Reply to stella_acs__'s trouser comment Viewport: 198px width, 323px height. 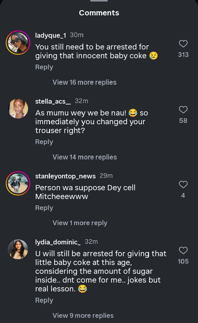coord(44,142)
